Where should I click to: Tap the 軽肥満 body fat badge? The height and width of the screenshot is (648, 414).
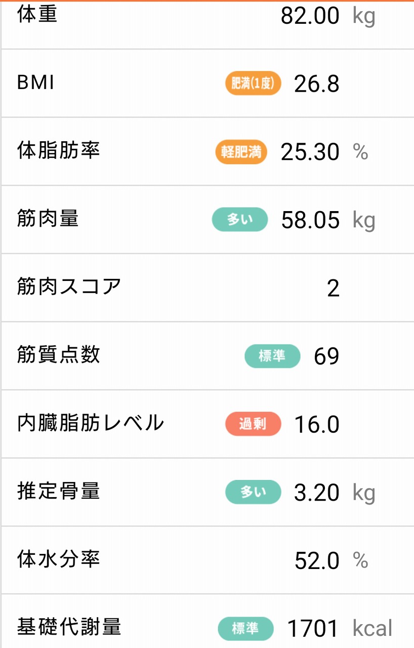(241, 152)
